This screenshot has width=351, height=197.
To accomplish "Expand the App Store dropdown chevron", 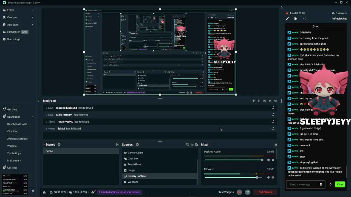I will tap(32, 25).
